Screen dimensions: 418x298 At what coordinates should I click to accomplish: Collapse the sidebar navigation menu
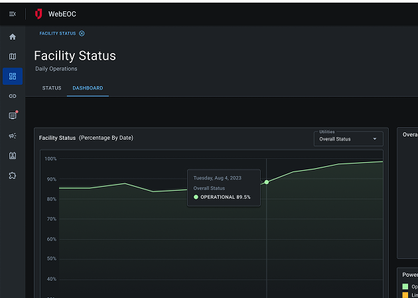(x=12, y=14)
